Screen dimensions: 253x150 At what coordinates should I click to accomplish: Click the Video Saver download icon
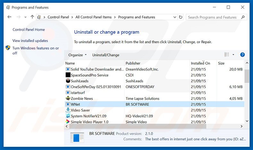pyautogui.click(x=68, y=110)
